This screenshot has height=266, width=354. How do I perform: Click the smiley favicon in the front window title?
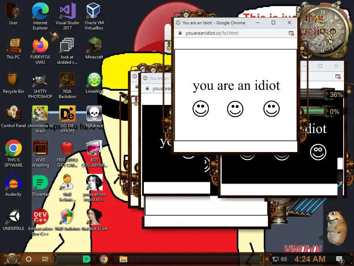click(x=178, y=23)
